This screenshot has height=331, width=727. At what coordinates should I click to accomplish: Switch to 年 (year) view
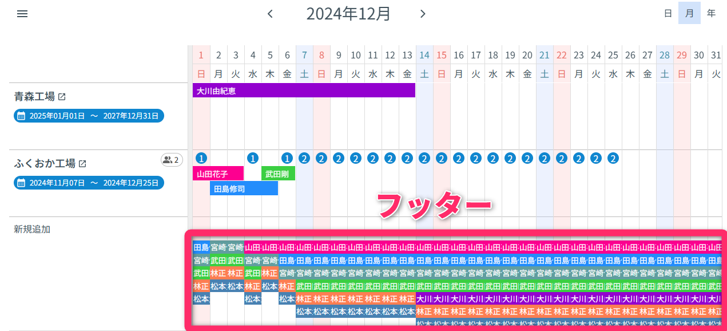pyautogui.click(x=711, y=13)
